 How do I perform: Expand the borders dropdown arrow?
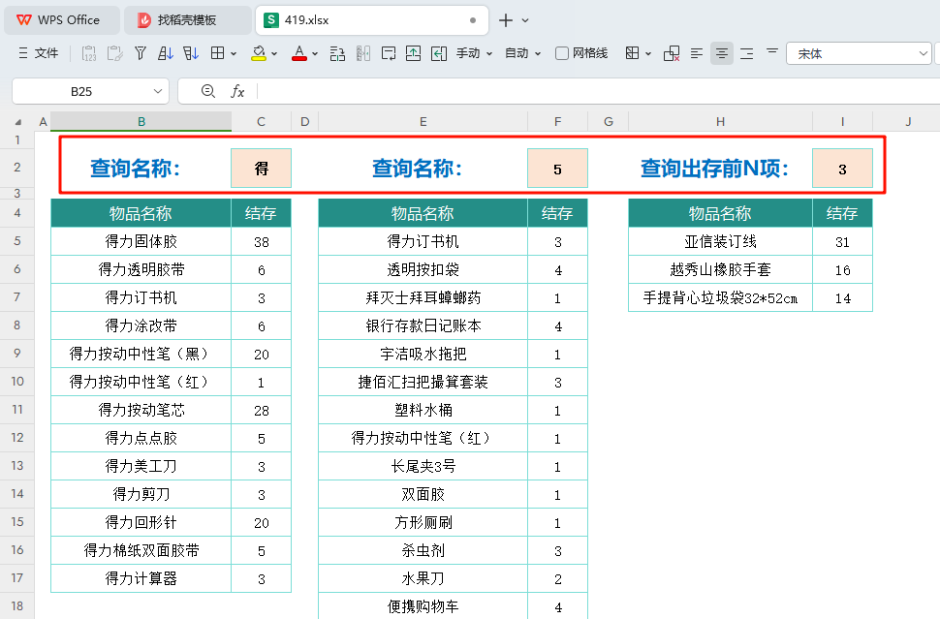234,54
